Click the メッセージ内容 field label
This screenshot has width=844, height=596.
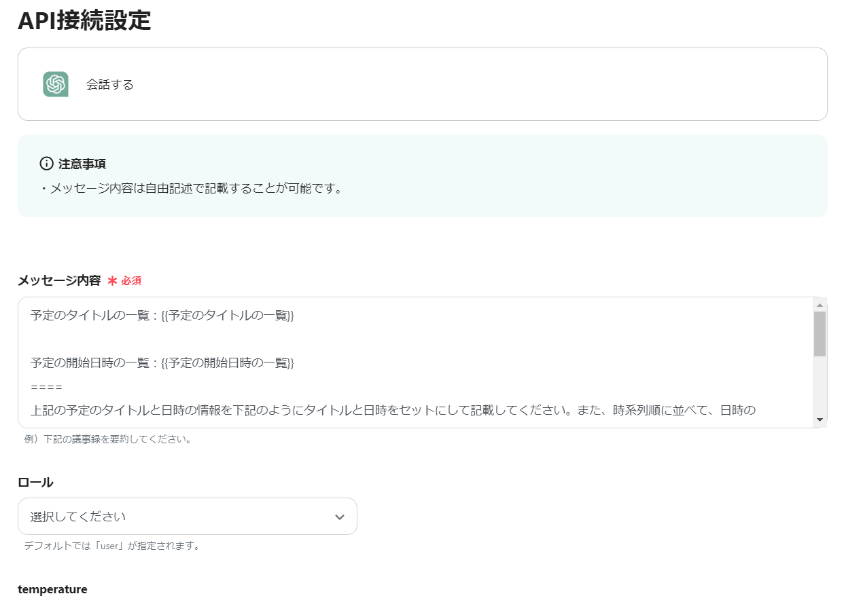[59, 280]
